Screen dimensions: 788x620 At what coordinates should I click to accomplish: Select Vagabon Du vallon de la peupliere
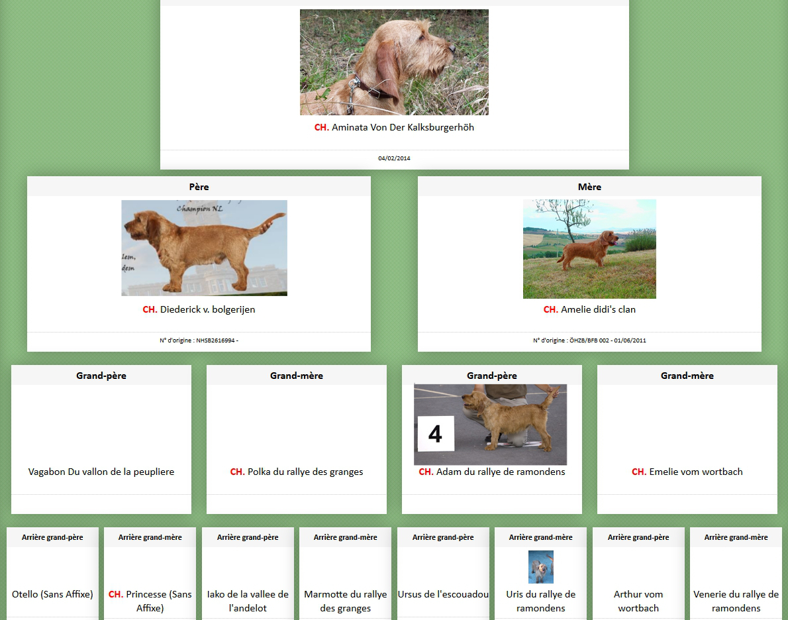(x=101, y=472)
